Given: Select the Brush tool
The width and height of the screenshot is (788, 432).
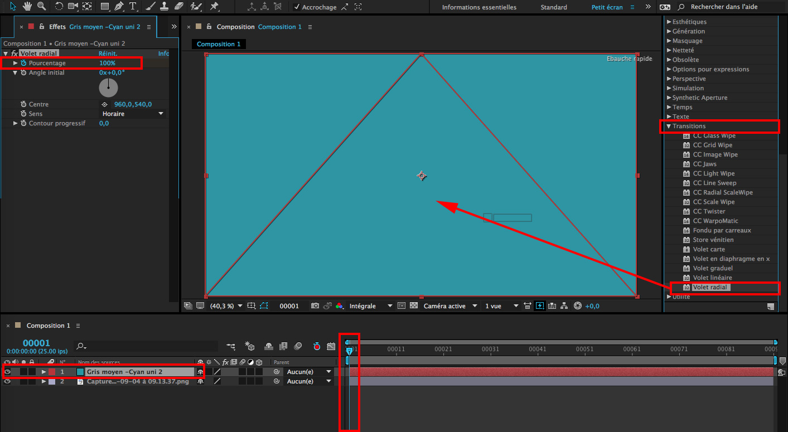Looking at the screenshot, I should click(x=151, y=7).
